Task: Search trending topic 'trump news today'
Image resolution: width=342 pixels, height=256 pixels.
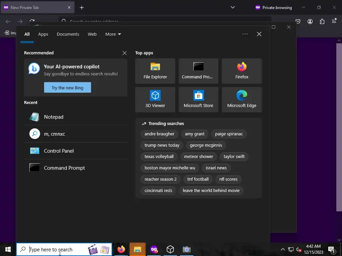Action: point(162,145)
